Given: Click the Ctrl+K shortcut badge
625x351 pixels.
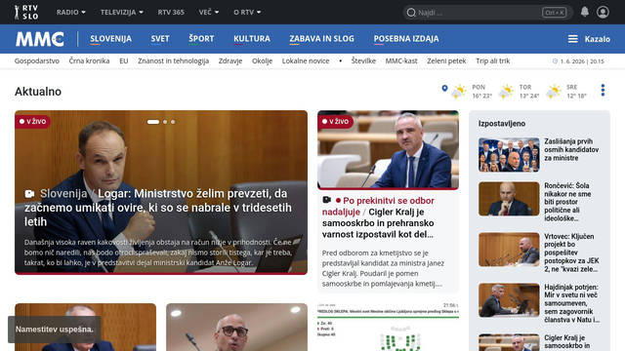Looking at the screenshot, I should [x=554, y=13].
